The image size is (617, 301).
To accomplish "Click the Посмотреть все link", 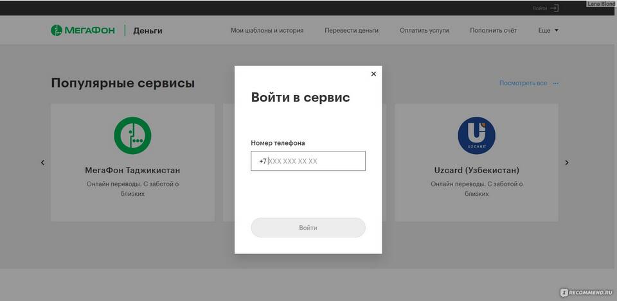I will pyautogui.click(x=523, y=83).
